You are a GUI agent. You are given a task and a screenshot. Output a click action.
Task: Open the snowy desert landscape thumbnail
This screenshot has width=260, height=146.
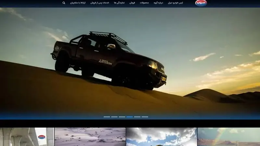pyautogui.click(x=90, y=137)
